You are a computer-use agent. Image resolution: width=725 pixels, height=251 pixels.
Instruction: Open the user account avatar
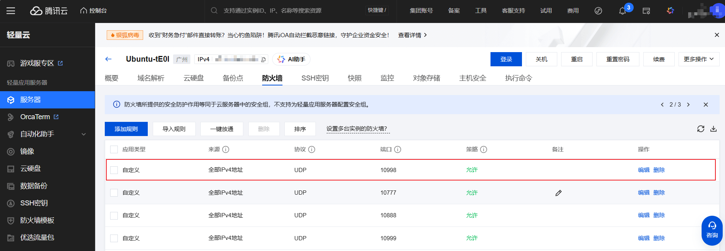pyautogui.click(x=717, y=10)
